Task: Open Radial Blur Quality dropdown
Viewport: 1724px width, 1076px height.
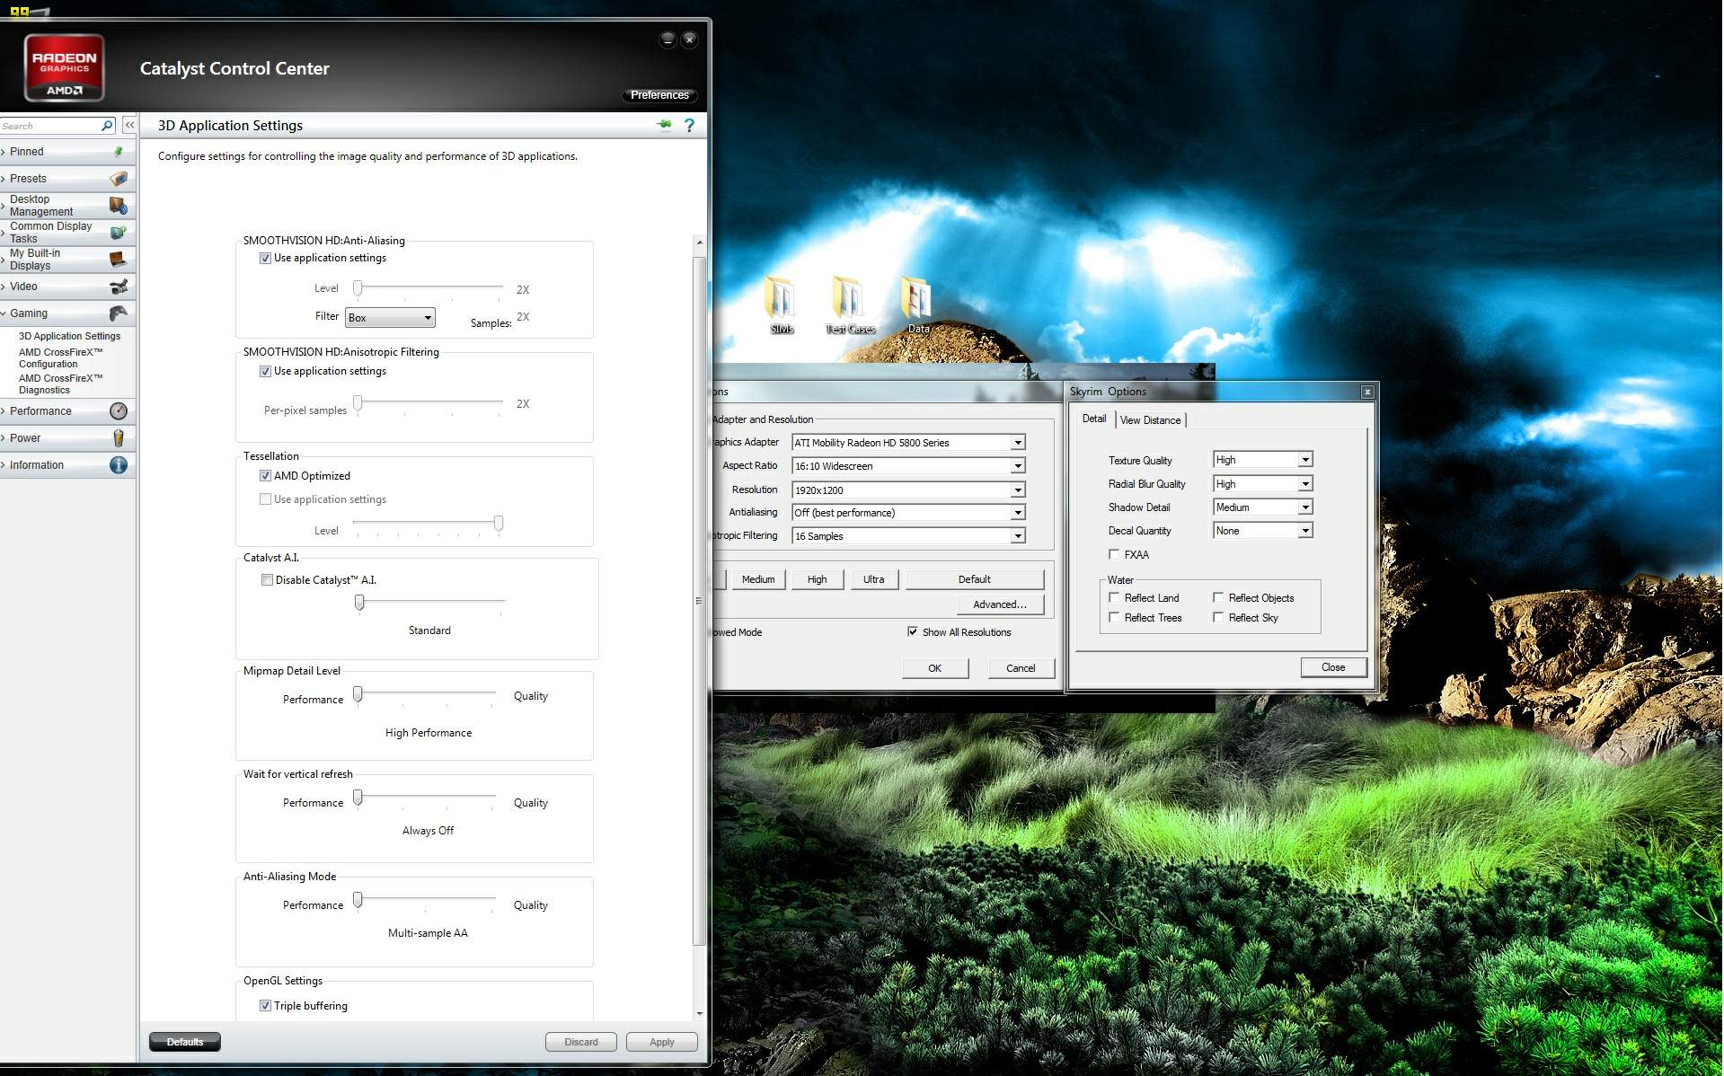Action: pyautogui.click(x=1262, y=483)
